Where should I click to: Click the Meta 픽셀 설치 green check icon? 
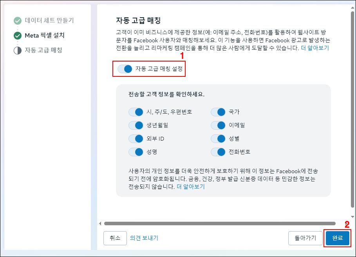click(17, 36)
